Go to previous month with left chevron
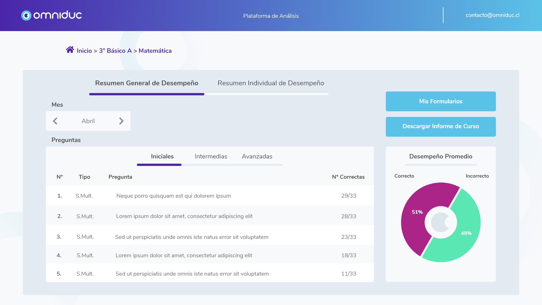The height and width of the screenshot is (305, 542). 55,121
